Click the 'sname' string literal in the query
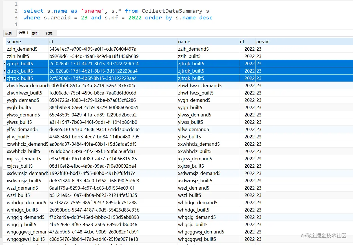The height and width of the screenshot is (245, 353). 91,11
